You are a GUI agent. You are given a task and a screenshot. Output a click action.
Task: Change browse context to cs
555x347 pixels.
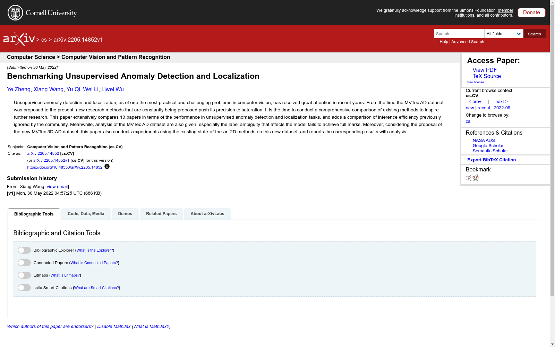point(468,121)
